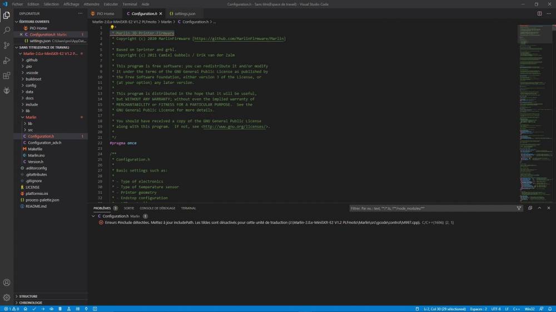This screenshot has width=556, height=312.
Task: Open the MarlinFirmware GitHub link in code
Action: (239, 39)
